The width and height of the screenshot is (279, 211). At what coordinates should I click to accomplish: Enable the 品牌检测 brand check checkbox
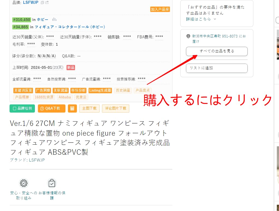(x=15, y=108)
